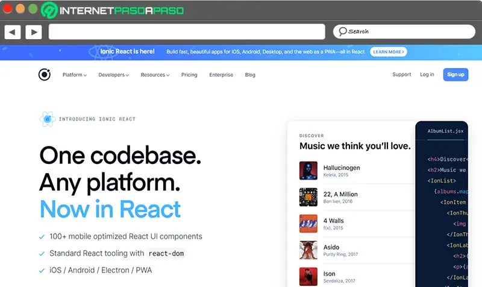Expand the Resources dropdown menu

click(x=155, y=75)
